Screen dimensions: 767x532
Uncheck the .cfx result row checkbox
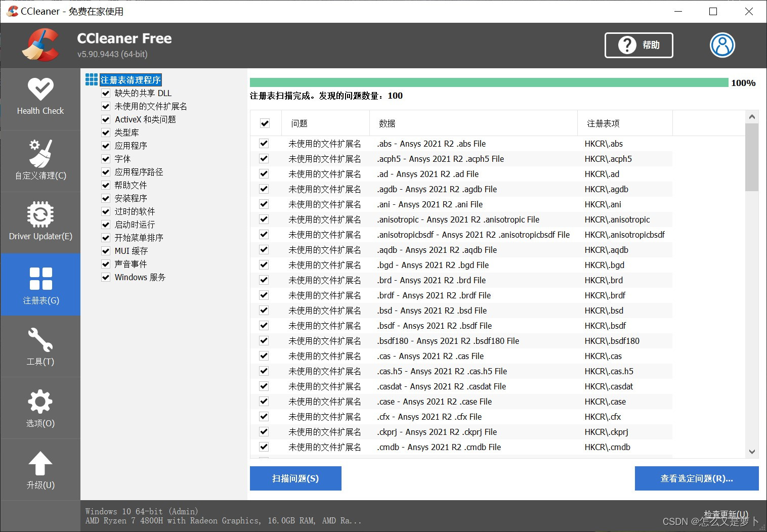point(264,417)
